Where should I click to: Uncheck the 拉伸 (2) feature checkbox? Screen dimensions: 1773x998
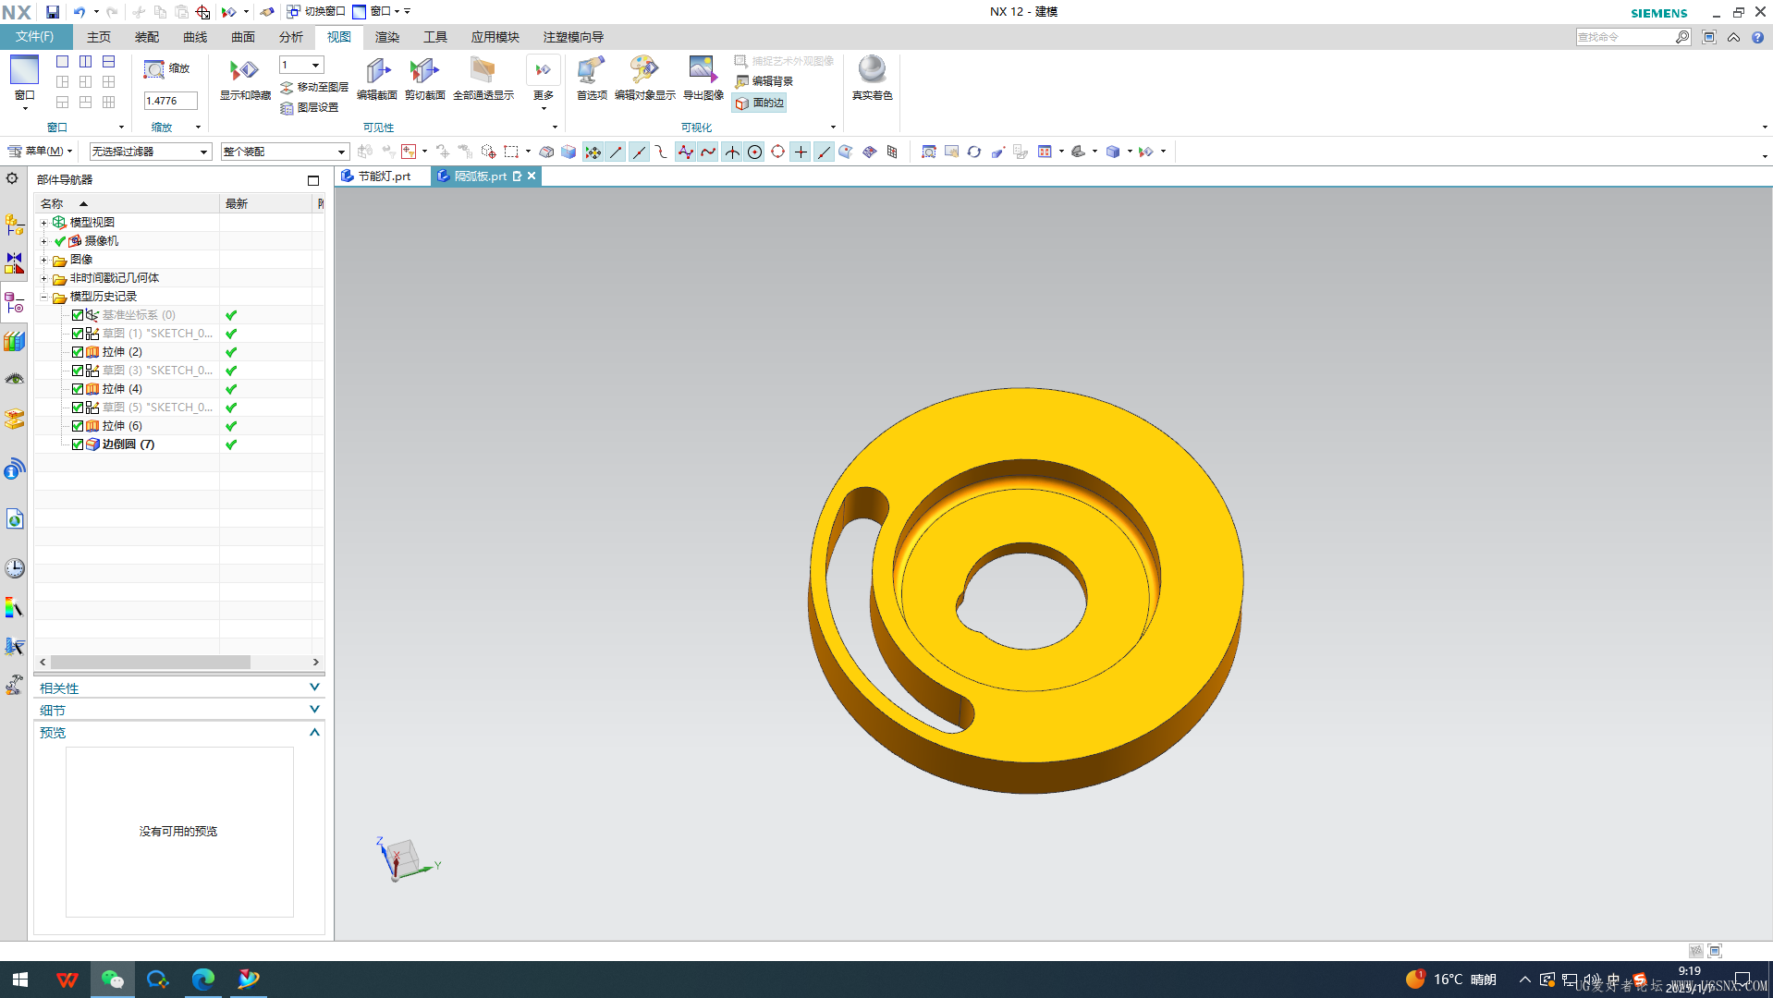(78, 352)
